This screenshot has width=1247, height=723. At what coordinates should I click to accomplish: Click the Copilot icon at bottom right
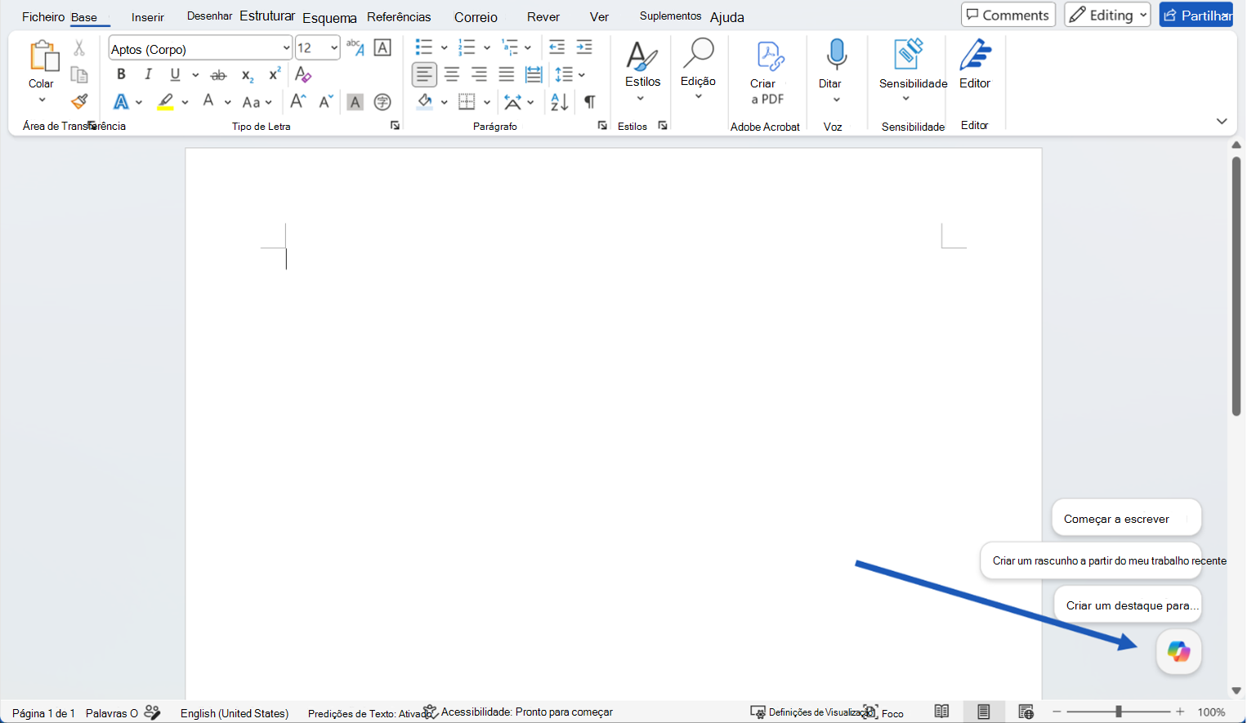point(1178,652)
